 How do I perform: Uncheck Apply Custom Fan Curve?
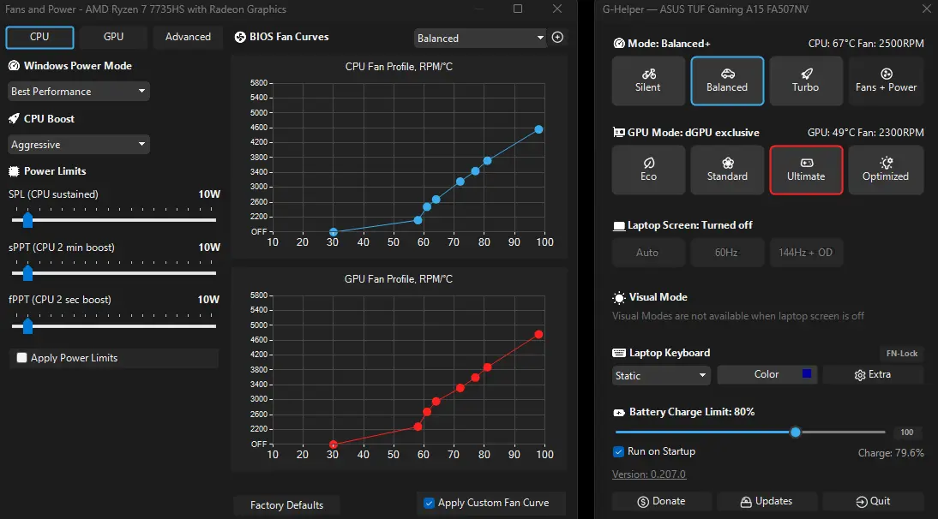pyautogui.click(x=429, y=503)
